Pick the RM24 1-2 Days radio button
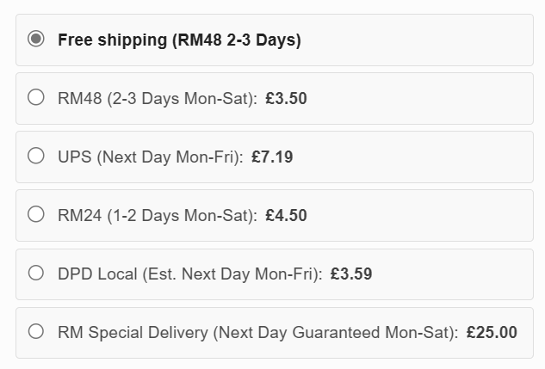 tap(36, 215)
